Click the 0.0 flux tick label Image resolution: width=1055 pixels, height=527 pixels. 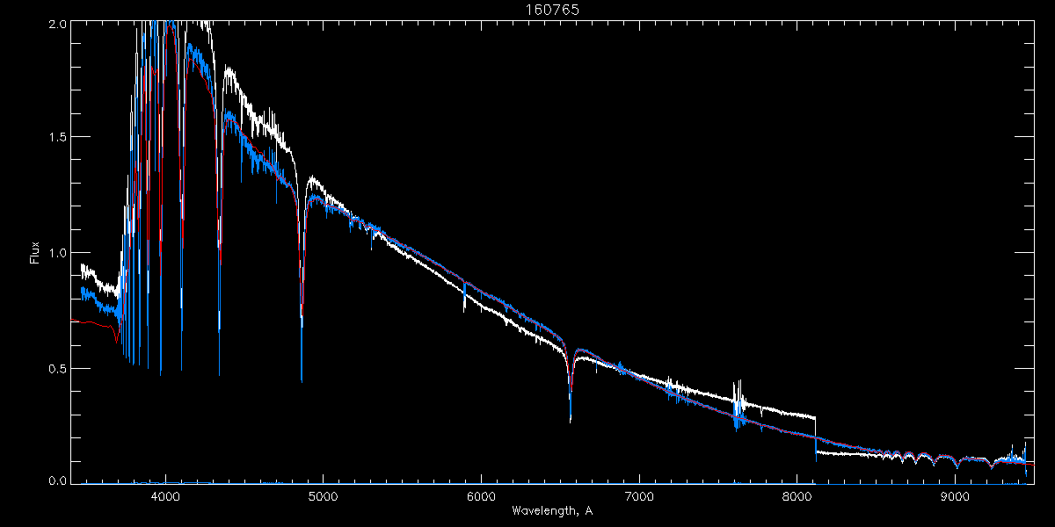click(56, 480)
